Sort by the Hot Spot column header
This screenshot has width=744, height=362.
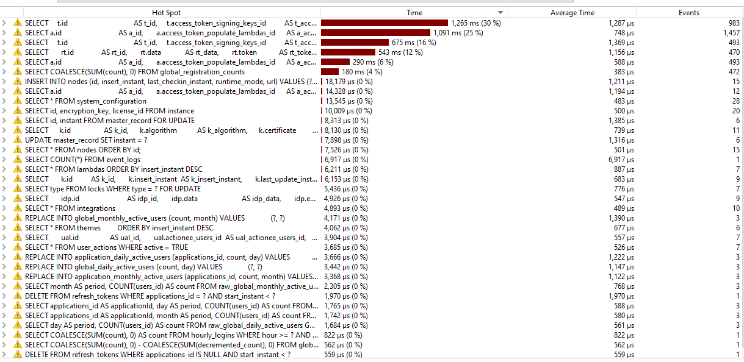[x=166, y=13]
